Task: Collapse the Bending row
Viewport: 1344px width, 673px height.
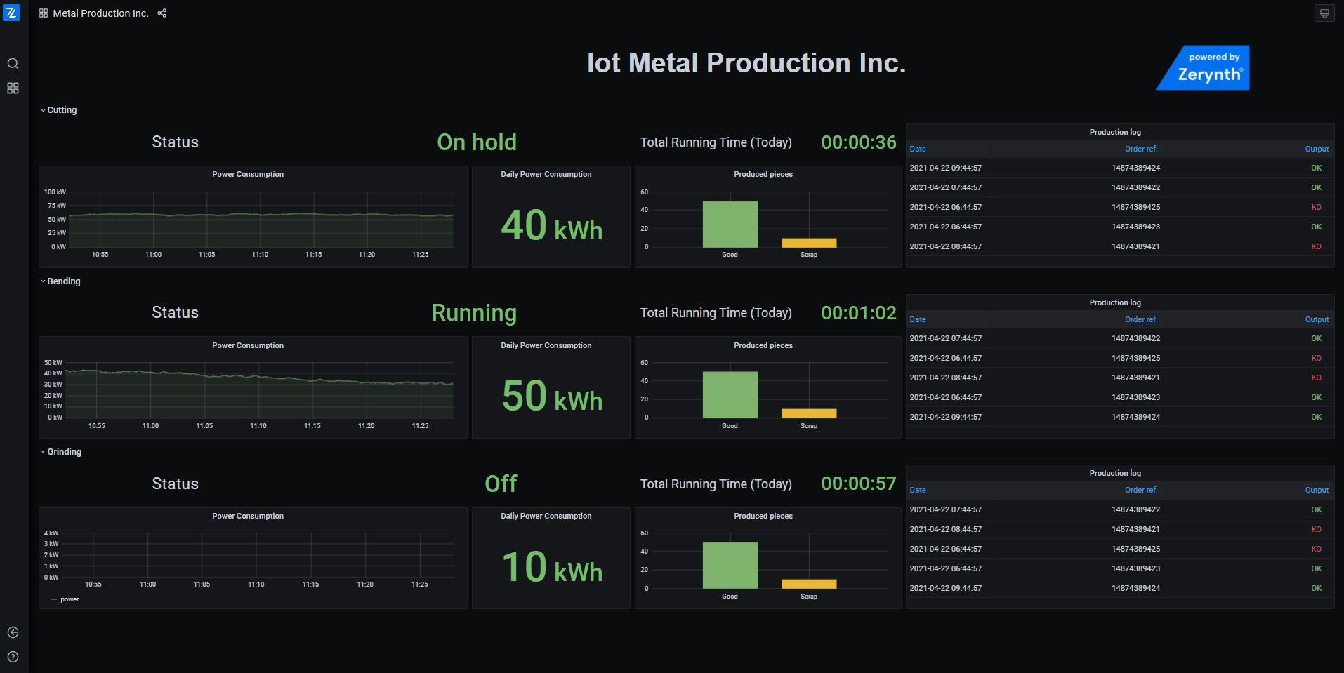Action: (62, 281)
